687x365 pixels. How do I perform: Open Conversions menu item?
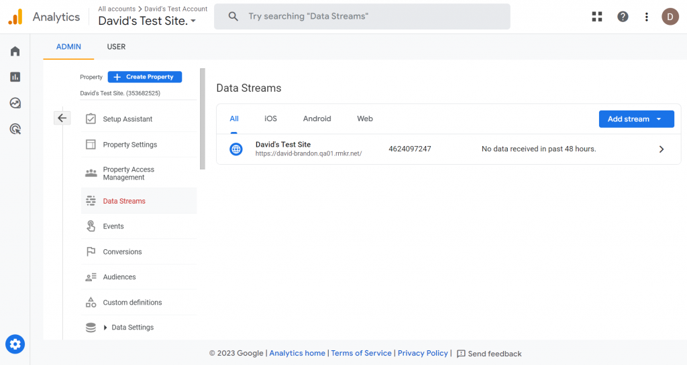[x=139, y=251]
